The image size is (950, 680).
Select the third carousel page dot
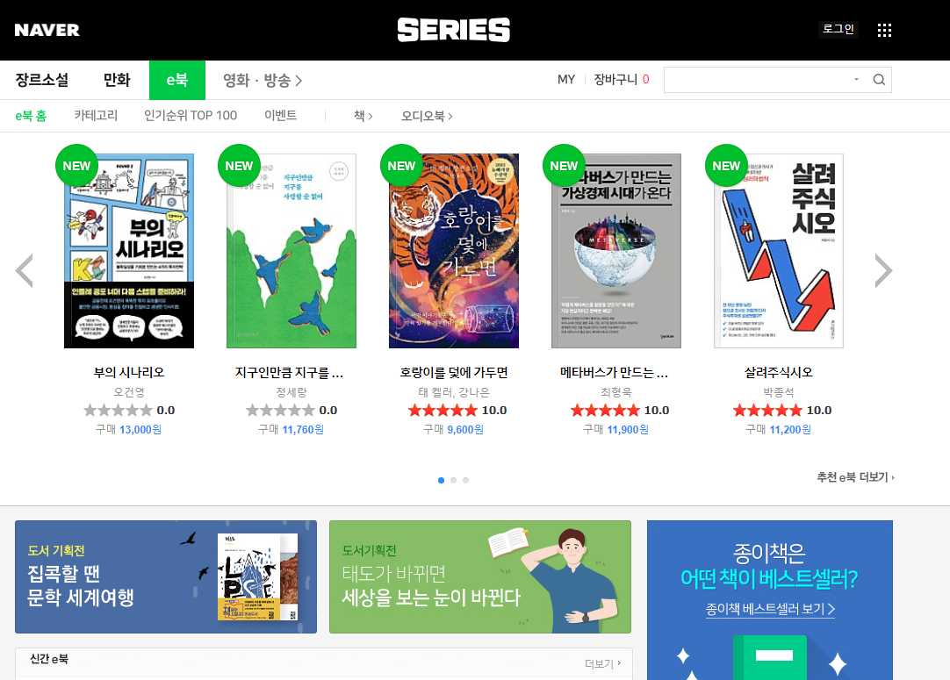pyautogui.click(x=465, y=480)
